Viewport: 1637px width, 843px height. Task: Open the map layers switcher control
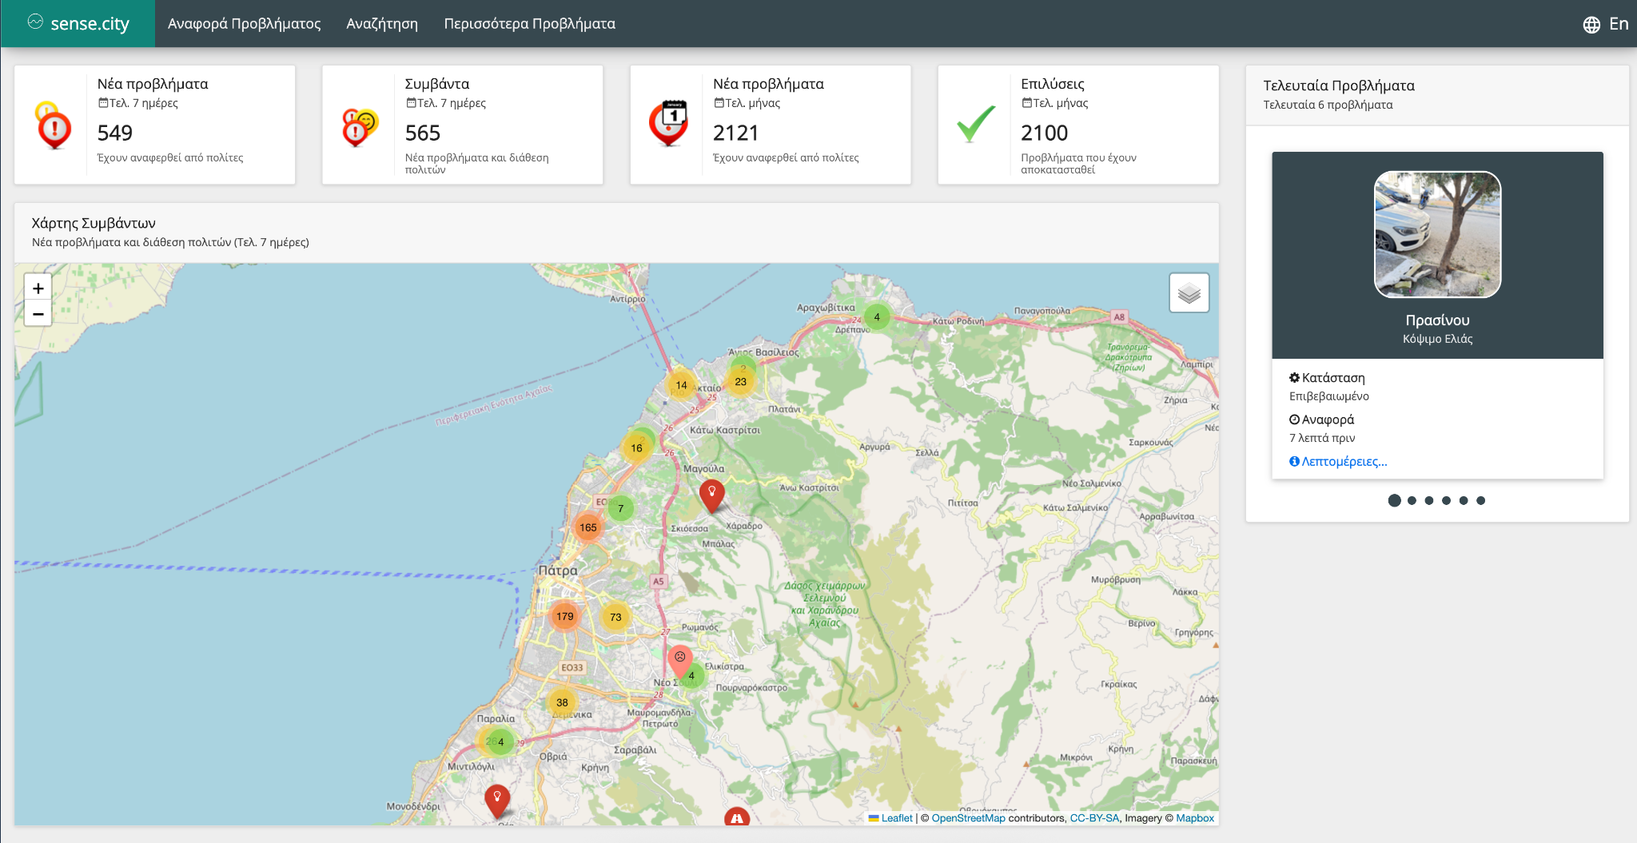[x=1189, y=292]
